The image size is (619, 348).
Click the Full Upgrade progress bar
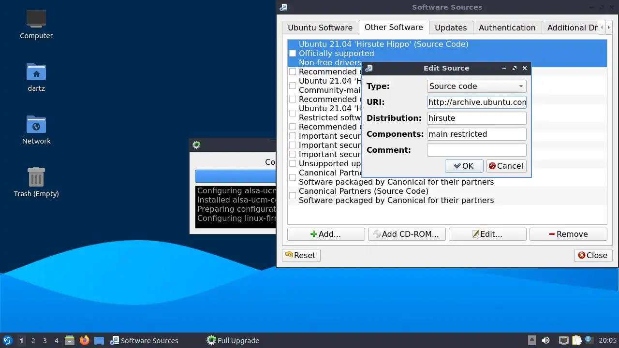[236, 176]
